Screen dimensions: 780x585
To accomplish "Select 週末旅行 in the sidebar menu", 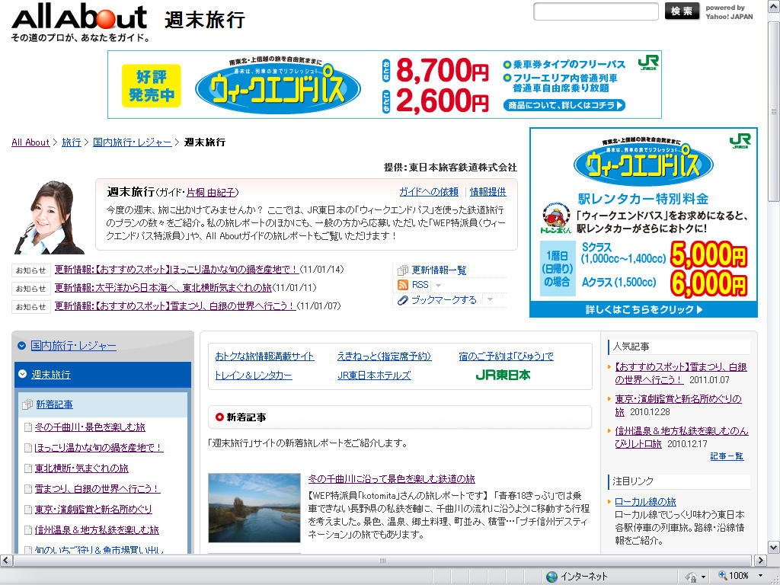I will tap(51, 375).
